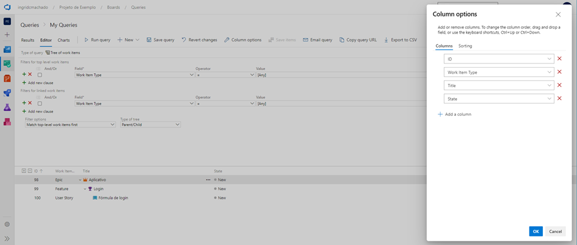Open Field dropdown in top-level filters
This screenshot has width=577, height=245.
[x=134, y=75]
